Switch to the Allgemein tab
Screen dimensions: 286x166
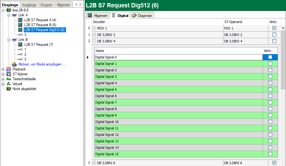tap(98, 15)
